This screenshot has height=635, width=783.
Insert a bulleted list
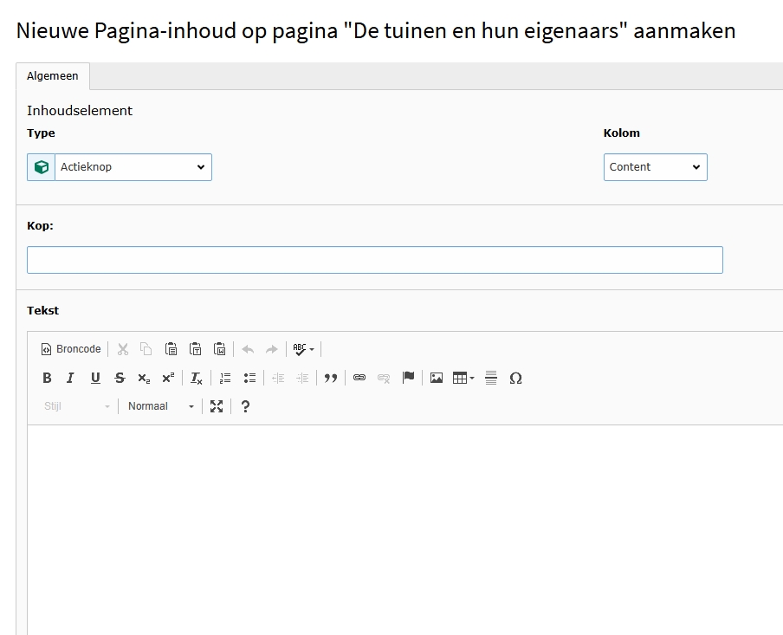tap(249, 378)
